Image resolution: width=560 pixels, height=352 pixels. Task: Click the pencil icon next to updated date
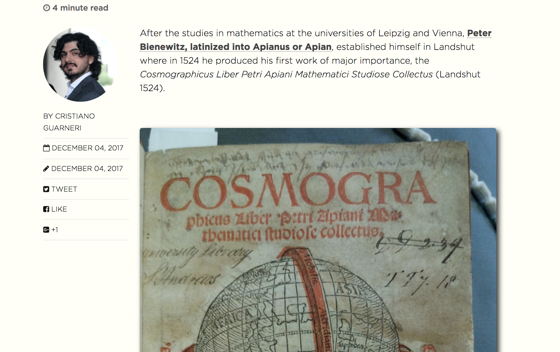[x=46, y=169]
